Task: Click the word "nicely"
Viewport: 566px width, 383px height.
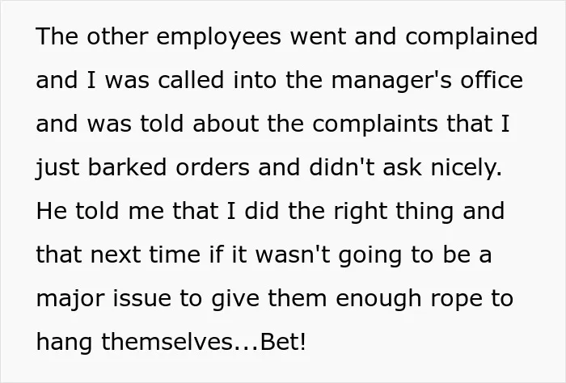Action: coord(467,168)
